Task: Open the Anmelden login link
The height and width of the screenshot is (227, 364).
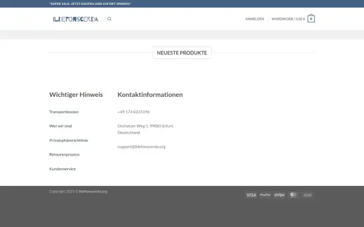Action: [255, 19]
